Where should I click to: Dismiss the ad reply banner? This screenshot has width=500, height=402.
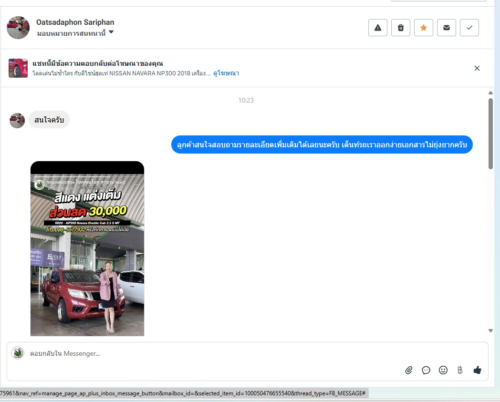pyautogui.click(x=477, y=68)
